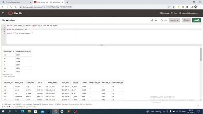Image resolution: width=203 pixels, height=114 pixels.
Task: Save the SQL worksheet session
Action: click(x=187, y=20)
